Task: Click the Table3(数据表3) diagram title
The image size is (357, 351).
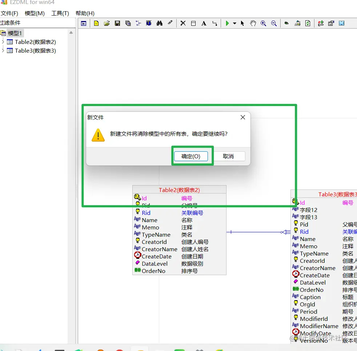Action: click(x=337, y=194)
